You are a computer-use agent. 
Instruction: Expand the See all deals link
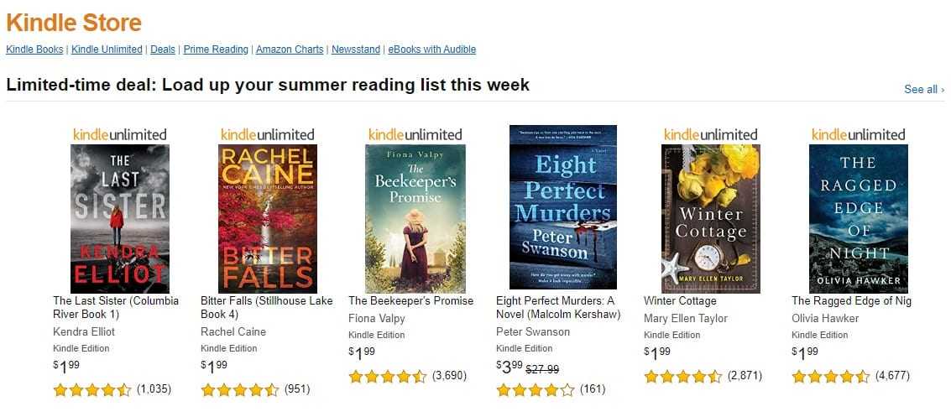tap(923, 89)
